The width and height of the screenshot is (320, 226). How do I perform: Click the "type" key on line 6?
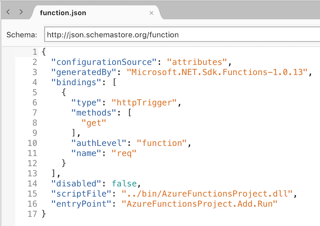(x=86, y=103)
